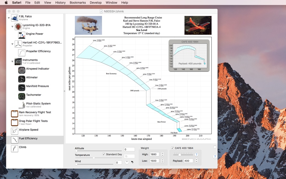Open the View menu
The width and height of the screenshot is (286, 179).
coord(48,2)
